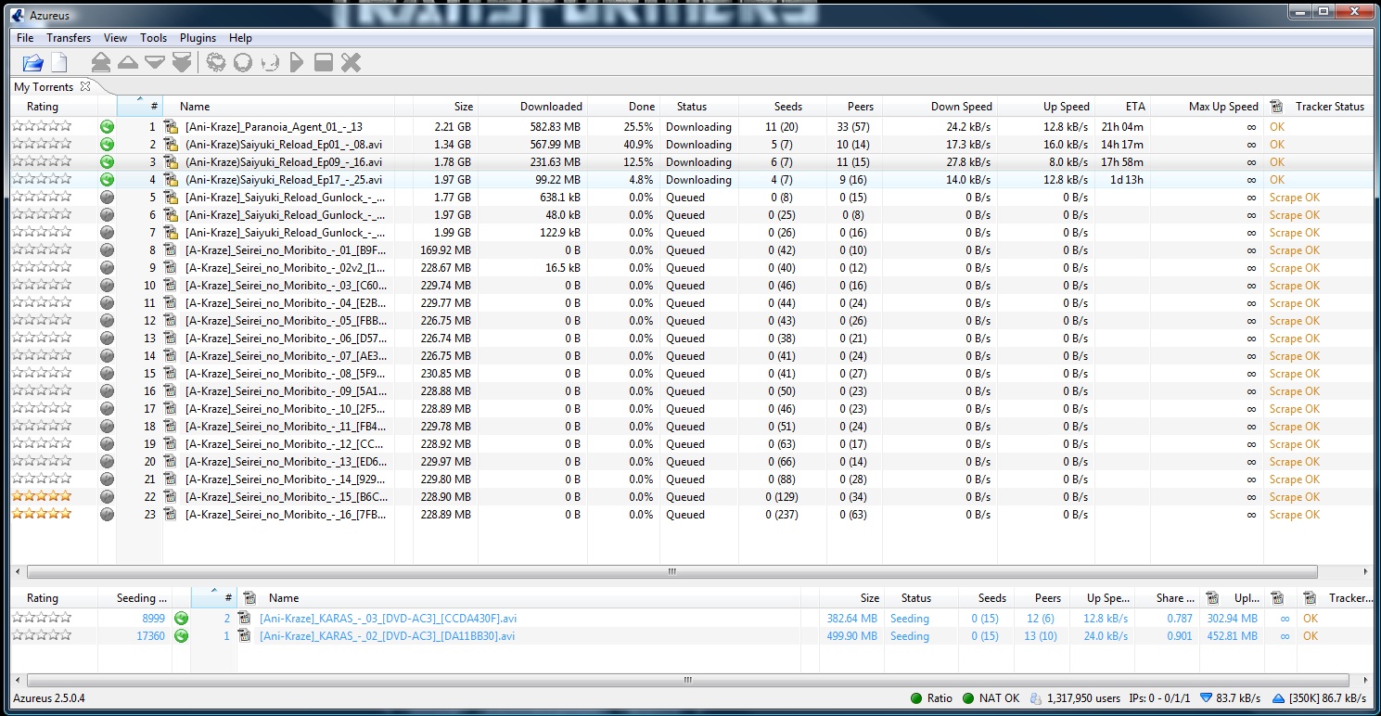This screenshot has width=1381, height=716.
Task: Sort seeding list by Seeding time column
Action: (141, 598)
